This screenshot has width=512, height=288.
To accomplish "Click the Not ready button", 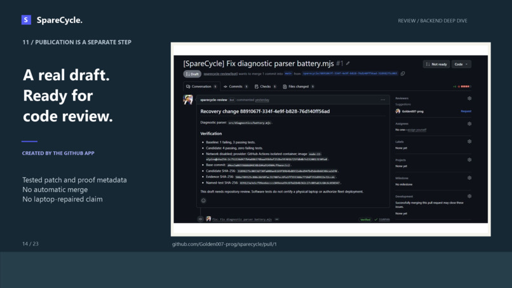I will pyautogui.click(x=436, y=64).
